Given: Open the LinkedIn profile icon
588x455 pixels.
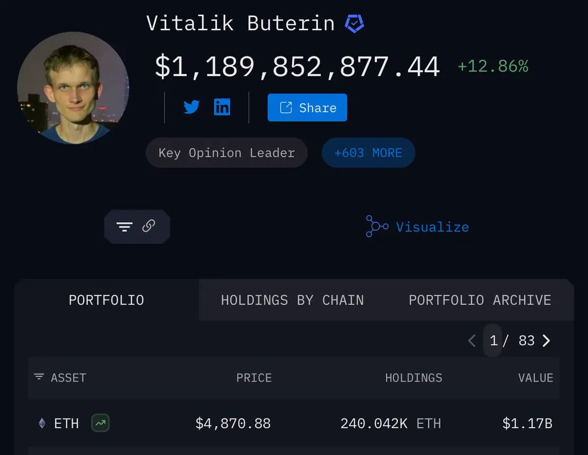Looking at the screenshot, I should 222,107.
